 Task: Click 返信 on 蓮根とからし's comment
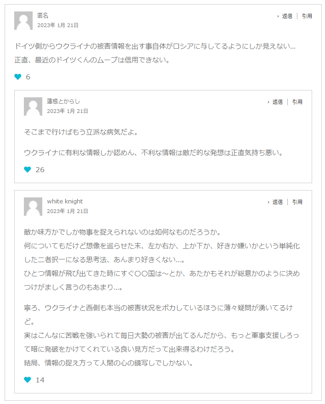[277, 102]
